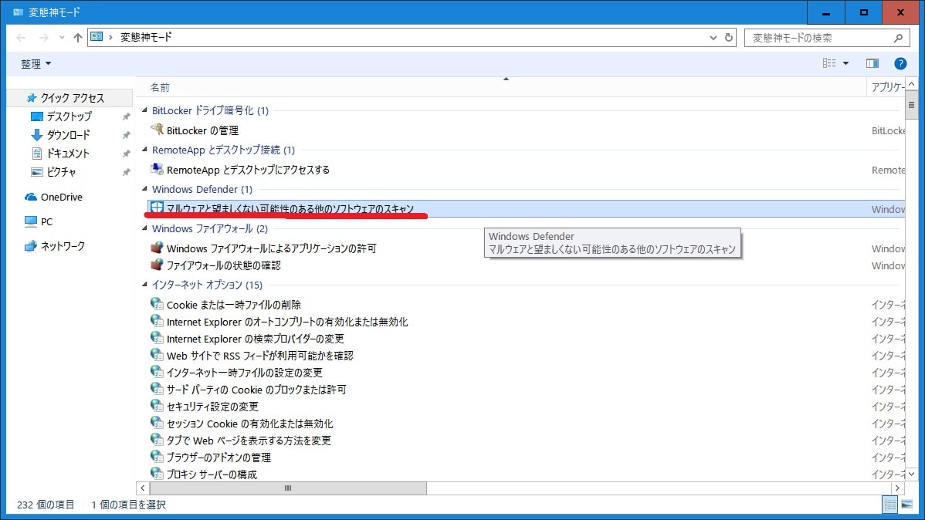
Task: Collapse the インターネット オプション group
Action: (144, 285)
